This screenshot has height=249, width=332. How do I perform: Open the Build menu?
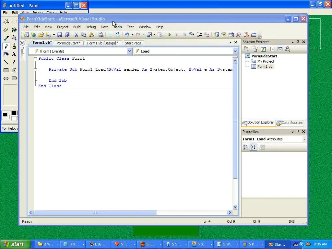click(x=77, y=27)
